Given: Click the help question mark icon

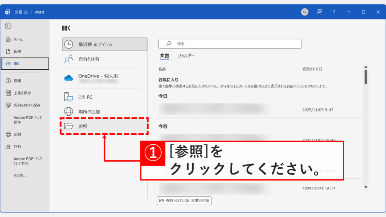Looking at the screenshot, I should (334, 12).
